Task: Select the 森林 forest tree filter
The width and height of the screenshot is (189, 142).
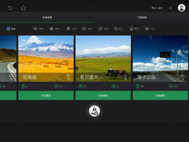Action: click(x=54, y=29)
